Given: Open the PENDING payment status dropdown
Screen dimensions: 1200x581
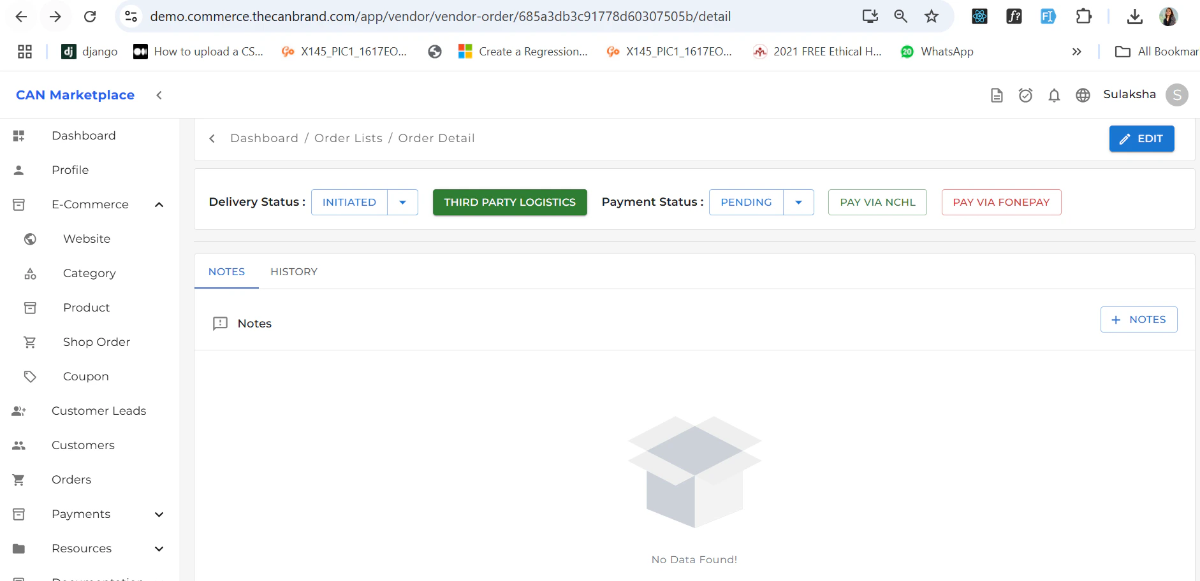Looking at the screenshot, I should 798,202.
